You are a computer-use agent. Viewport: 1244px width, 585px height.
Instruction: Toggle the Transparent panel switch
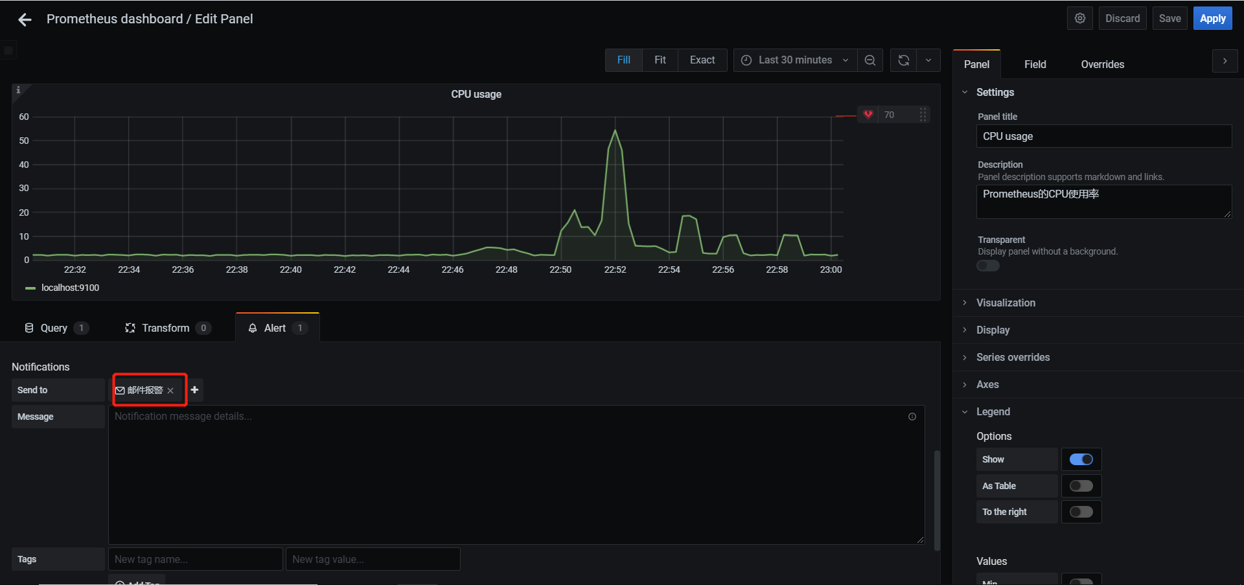988,266
